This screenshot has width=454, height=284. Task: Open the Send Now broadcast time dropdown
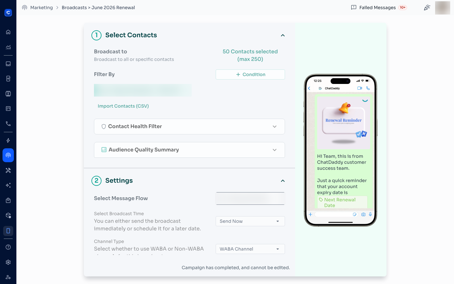point(250,221)
